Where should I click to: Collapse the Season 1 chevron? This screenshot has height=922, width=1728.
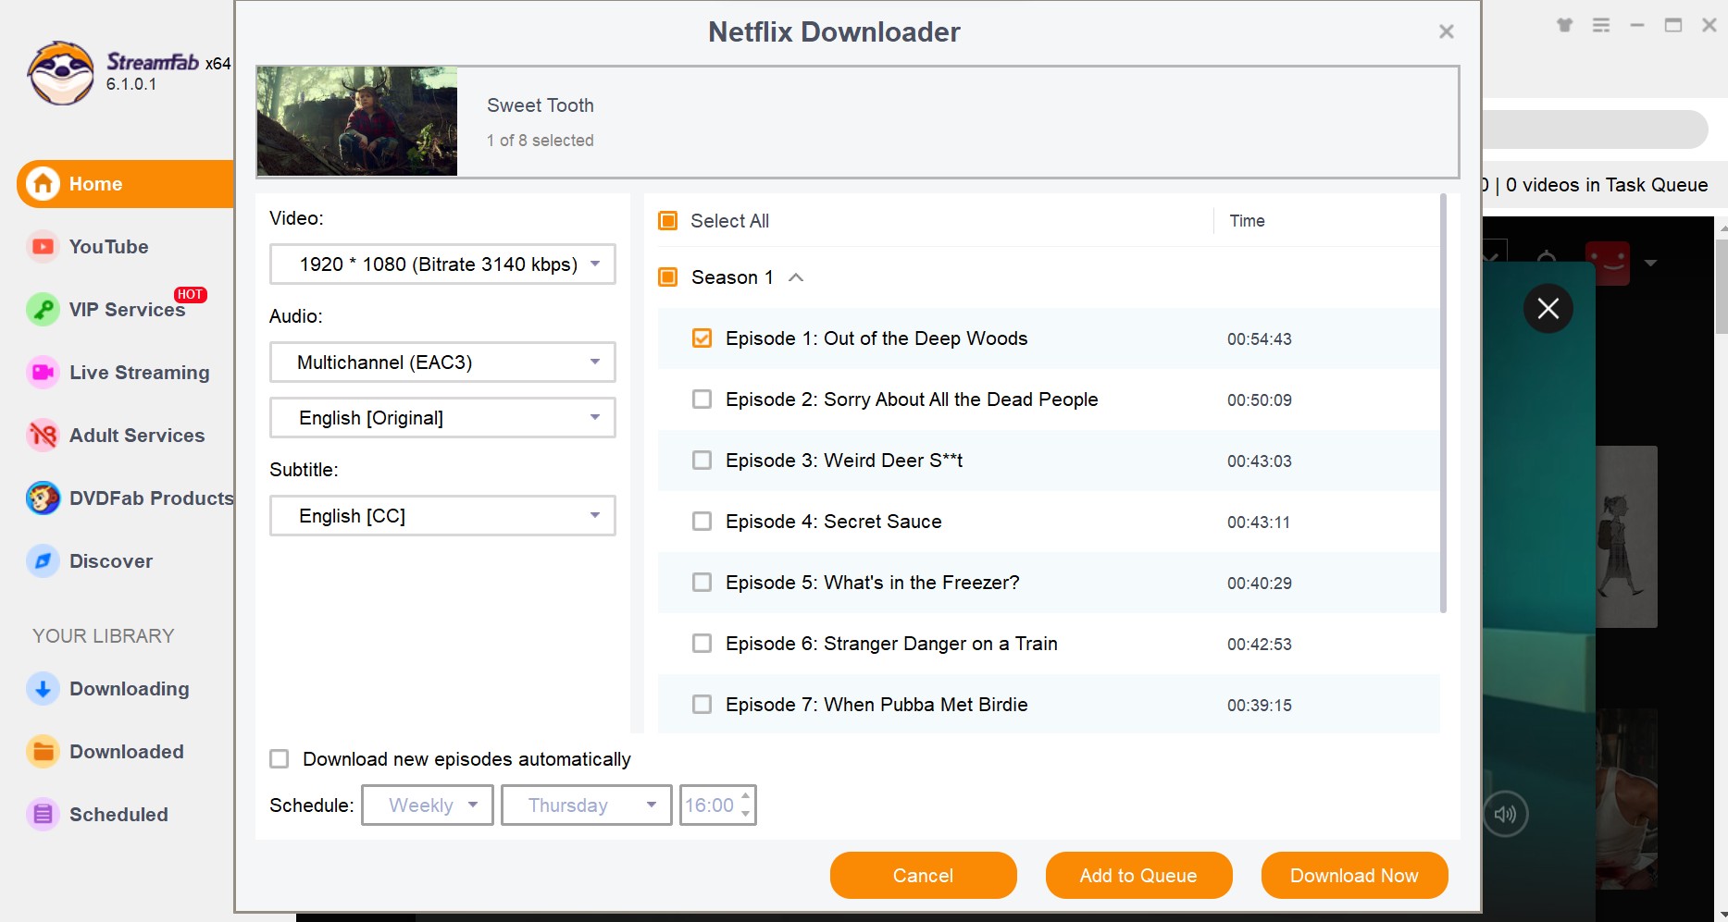click(796, 277)
